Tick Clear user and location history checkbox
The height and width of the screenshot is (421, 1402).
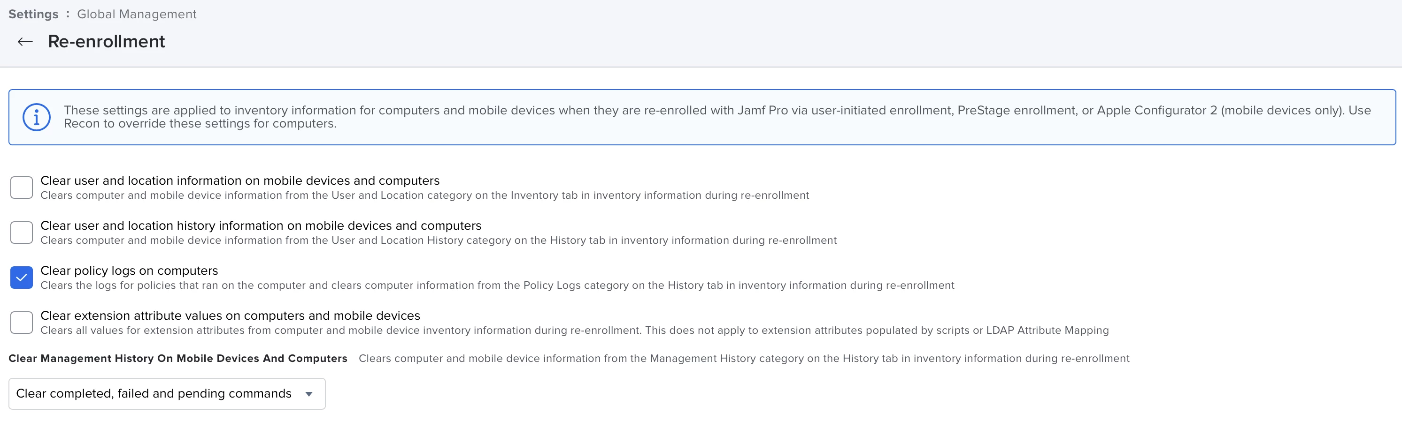pyautogui.click(x=22, y=233)
